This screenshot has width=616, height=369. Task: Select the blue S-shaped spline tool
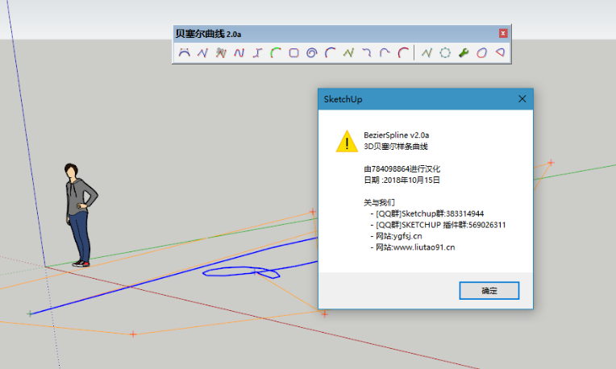click(239, 52)
